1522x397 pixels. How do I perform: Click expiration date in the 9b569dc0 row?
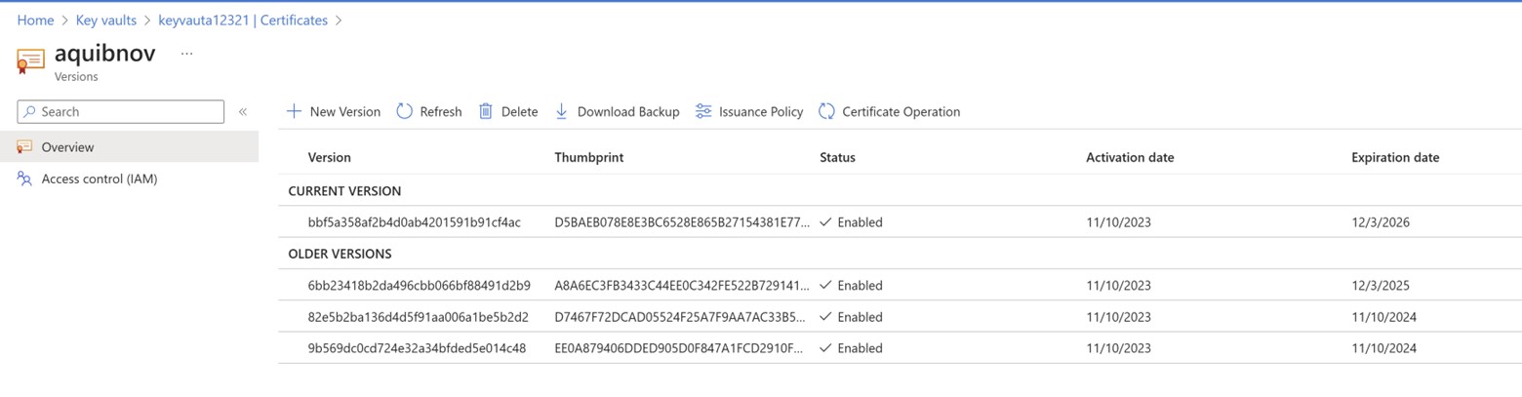pos(1383,347)
